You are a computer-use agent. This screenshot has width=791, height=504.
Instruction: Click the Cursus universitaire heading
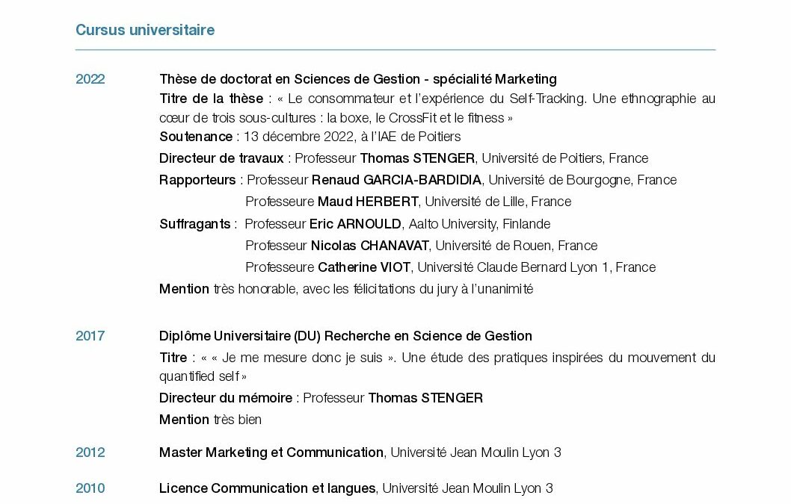coord(145,30)
